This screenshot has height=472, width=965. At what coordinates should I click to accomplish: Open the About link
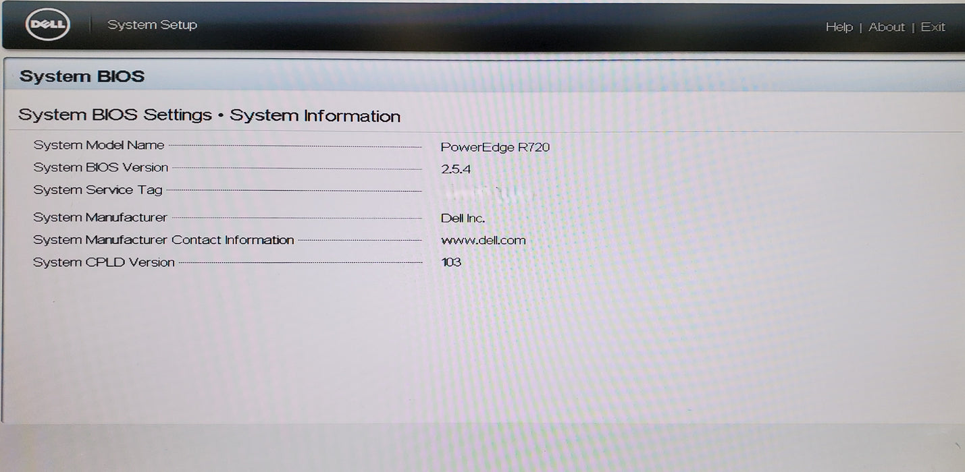pos(886,27)
